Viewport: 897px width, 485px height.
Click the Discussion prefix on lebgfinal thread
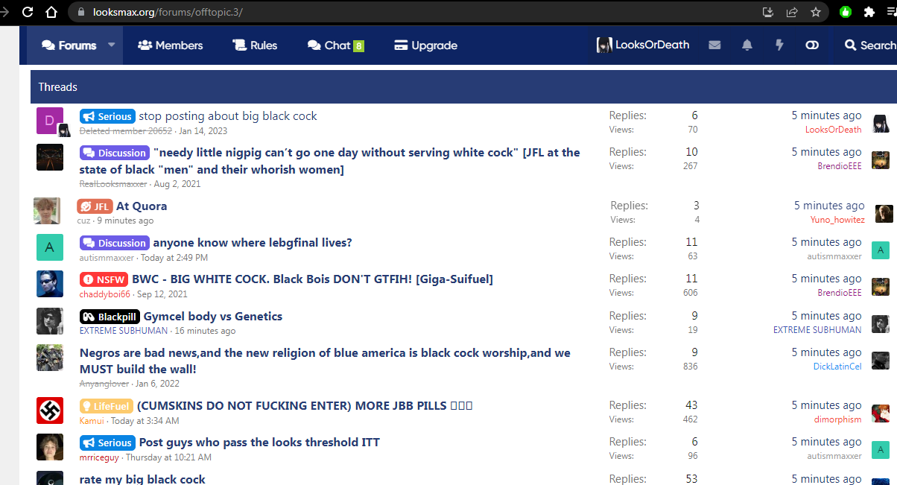115,243
